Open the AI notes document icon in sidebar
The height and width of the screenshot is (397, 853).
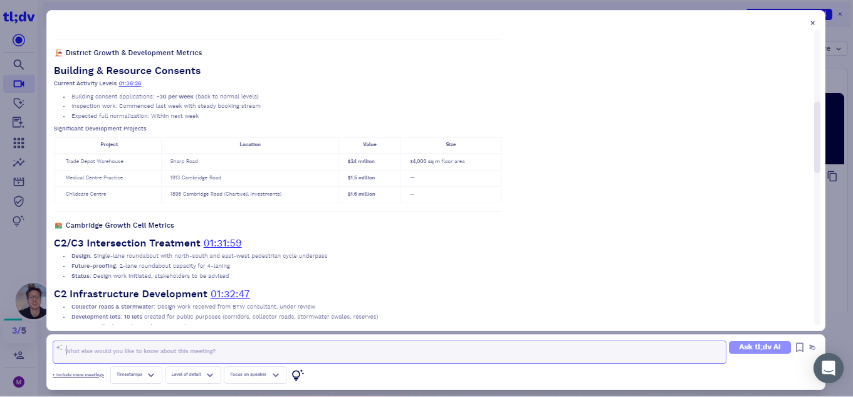click(19, 123)
